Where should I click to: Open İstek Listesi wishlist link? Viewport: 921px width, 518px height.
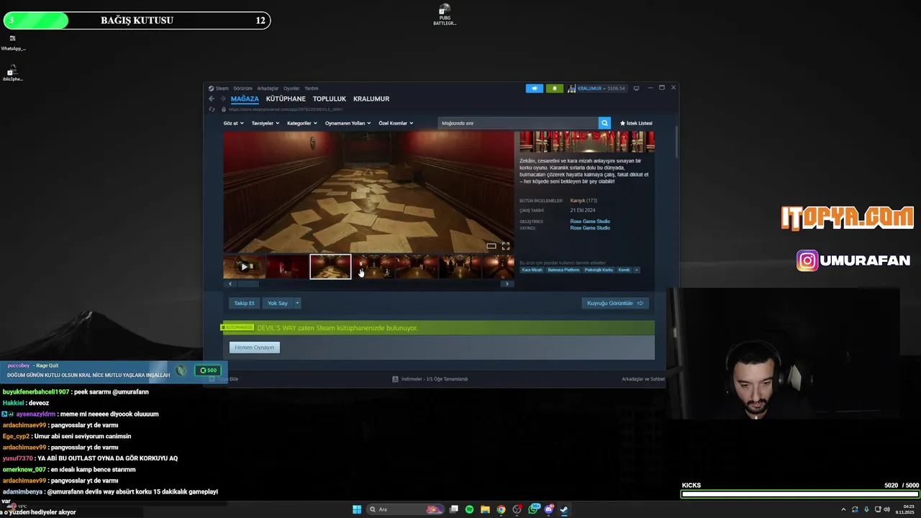pos(636,123)
